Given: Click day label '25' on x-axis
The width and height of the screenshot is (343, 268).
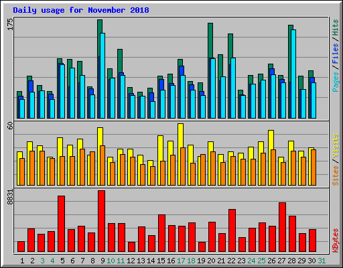Looking at the screenshot, I should click(261, 261).
